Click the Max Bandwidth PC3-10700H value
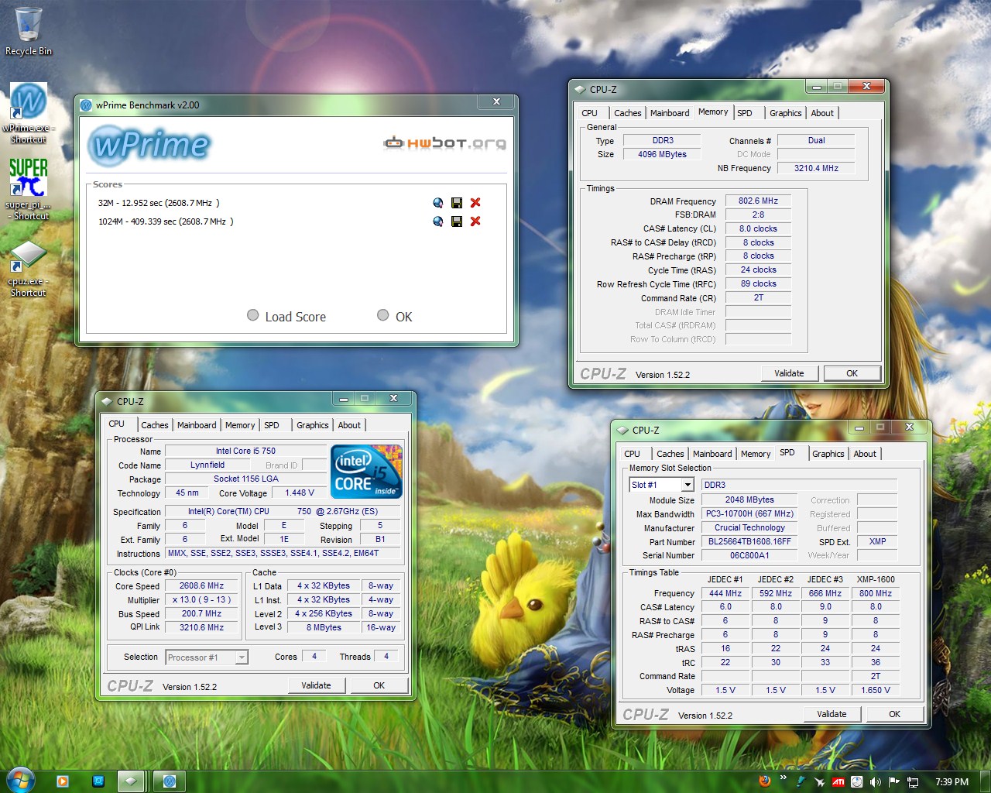The width and height of the screenshot is (991, 793). [x=749, y=513]
